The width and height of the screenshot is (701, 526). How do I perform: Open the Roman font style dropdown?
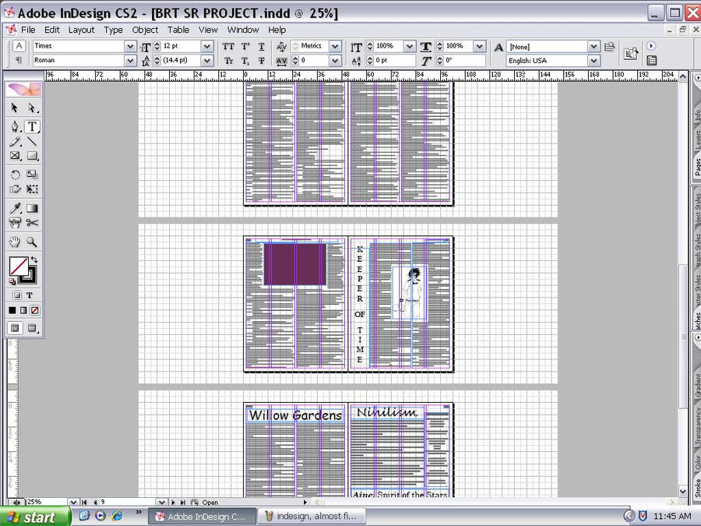tap(129, 60)
